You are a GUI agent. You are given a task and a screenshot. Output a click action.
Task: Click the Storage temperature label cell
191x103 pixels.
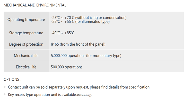coord(26,33)
